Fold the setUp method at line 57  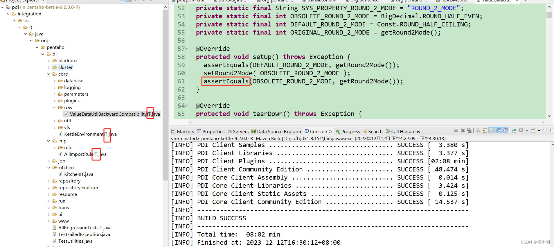pyautogui.click(x=186, y=49)
